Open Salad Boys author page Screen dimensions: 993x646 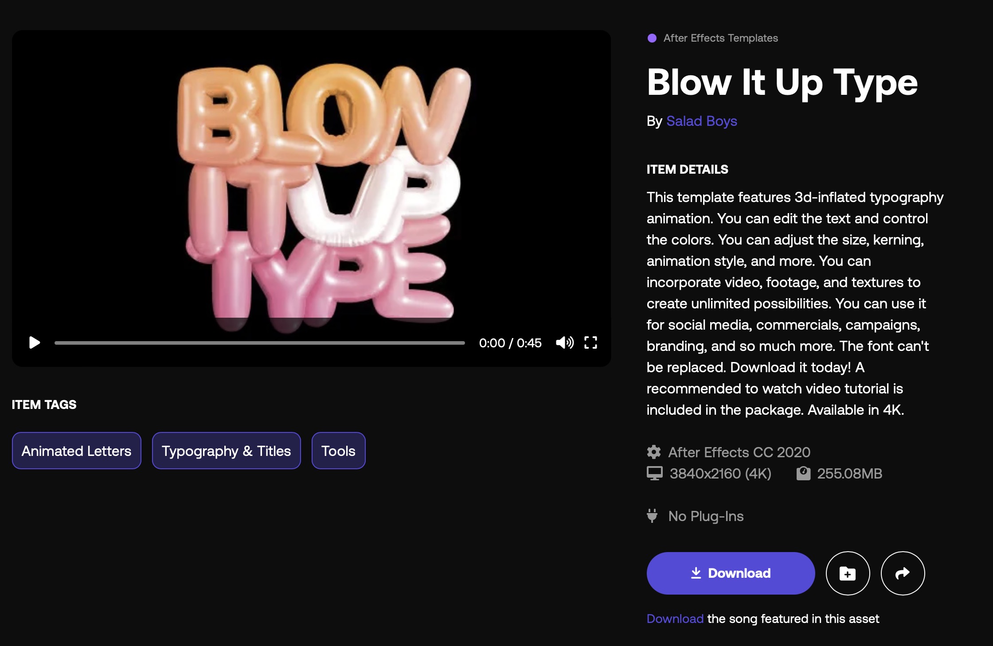click(x=701, y=121)
